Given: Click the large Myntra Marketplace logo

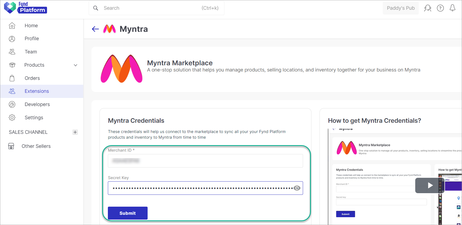Looking at the screenshot, I should tap(121, 69).
